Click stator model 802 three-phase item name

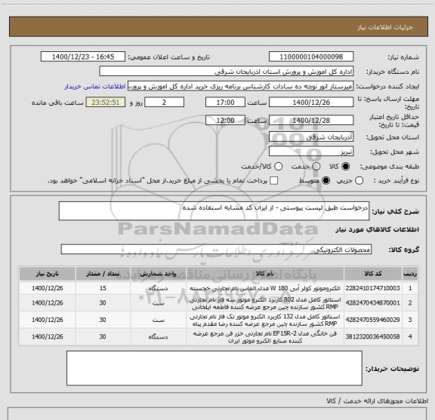[x=265, y=303]
